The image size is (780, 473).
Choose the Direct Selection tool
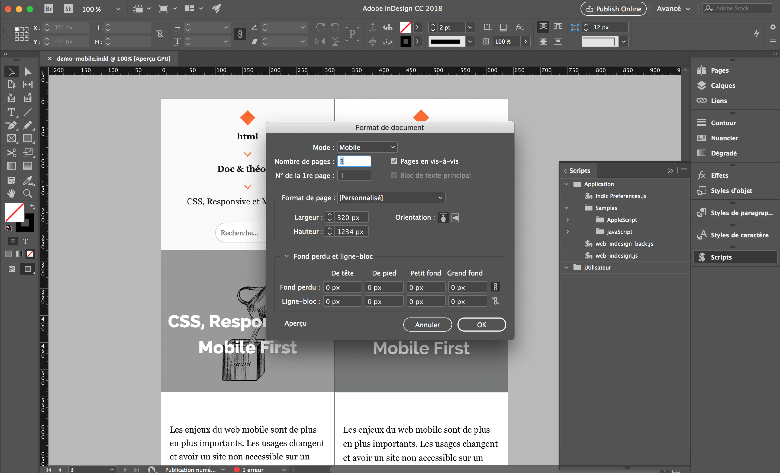[x=28, y=72]
